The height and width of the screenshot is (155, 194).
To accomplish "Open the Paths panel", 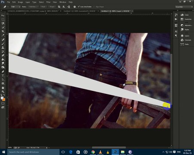I will coord(186,44).
